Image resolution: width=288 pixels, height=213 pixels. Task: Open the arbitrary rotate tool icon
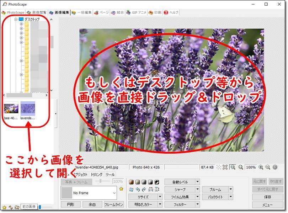coord(131,189)
